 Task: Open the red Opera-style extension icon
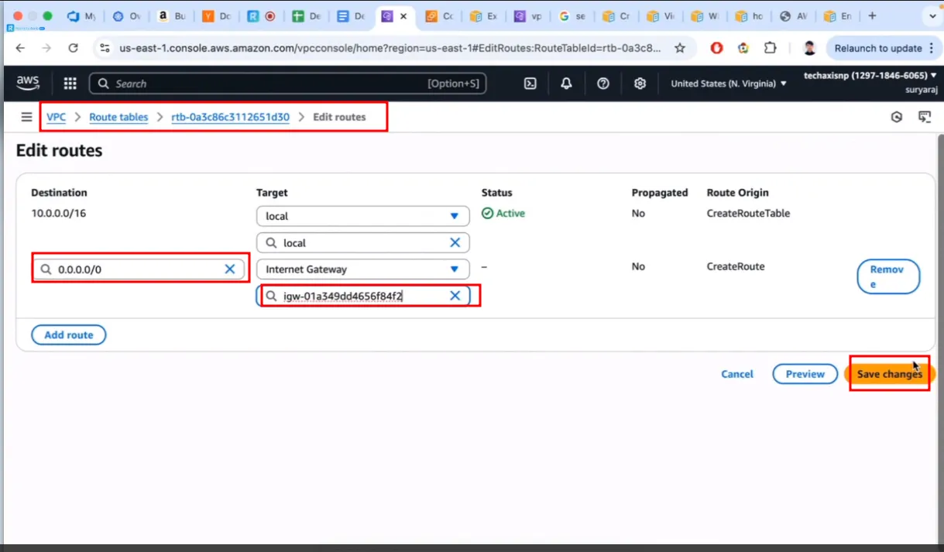pyautogui.click(x=717, y=48)
